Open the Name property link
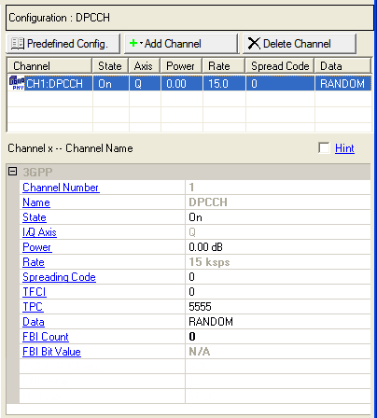 click(36, 202)
